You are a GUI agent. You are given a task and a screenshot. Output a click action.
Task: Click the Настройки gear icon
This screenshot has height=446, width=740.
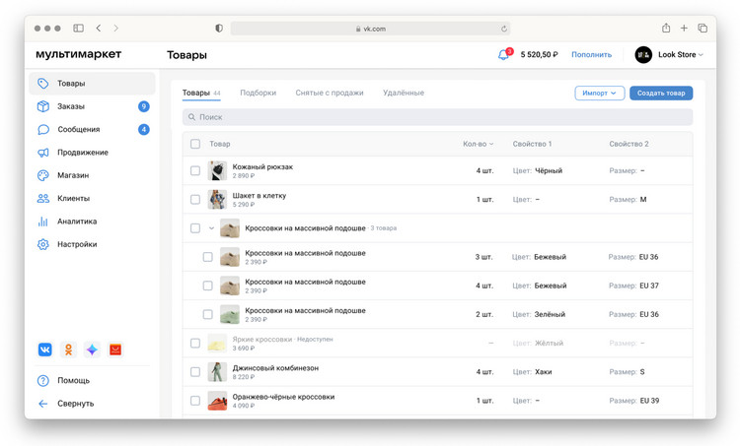tap(43, 244)
